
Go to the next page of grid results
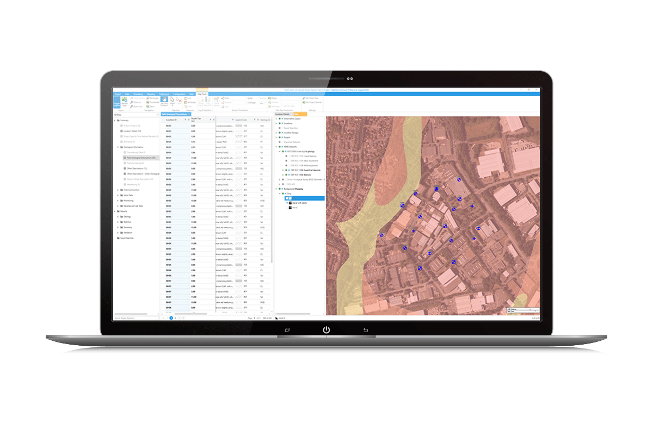tap(180, 318)
